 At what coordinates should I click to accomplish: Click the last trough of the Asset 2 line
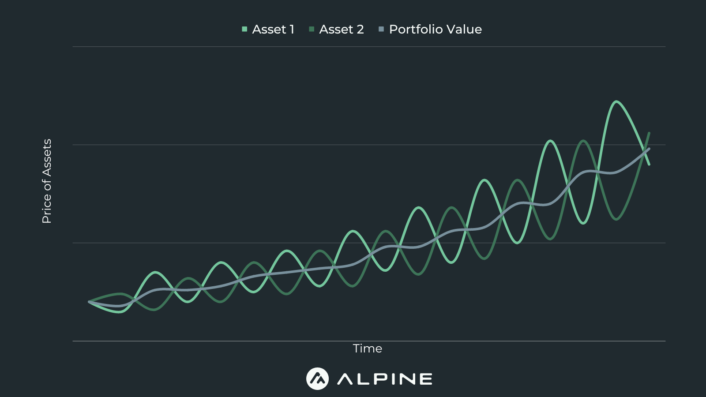point(616,219)
